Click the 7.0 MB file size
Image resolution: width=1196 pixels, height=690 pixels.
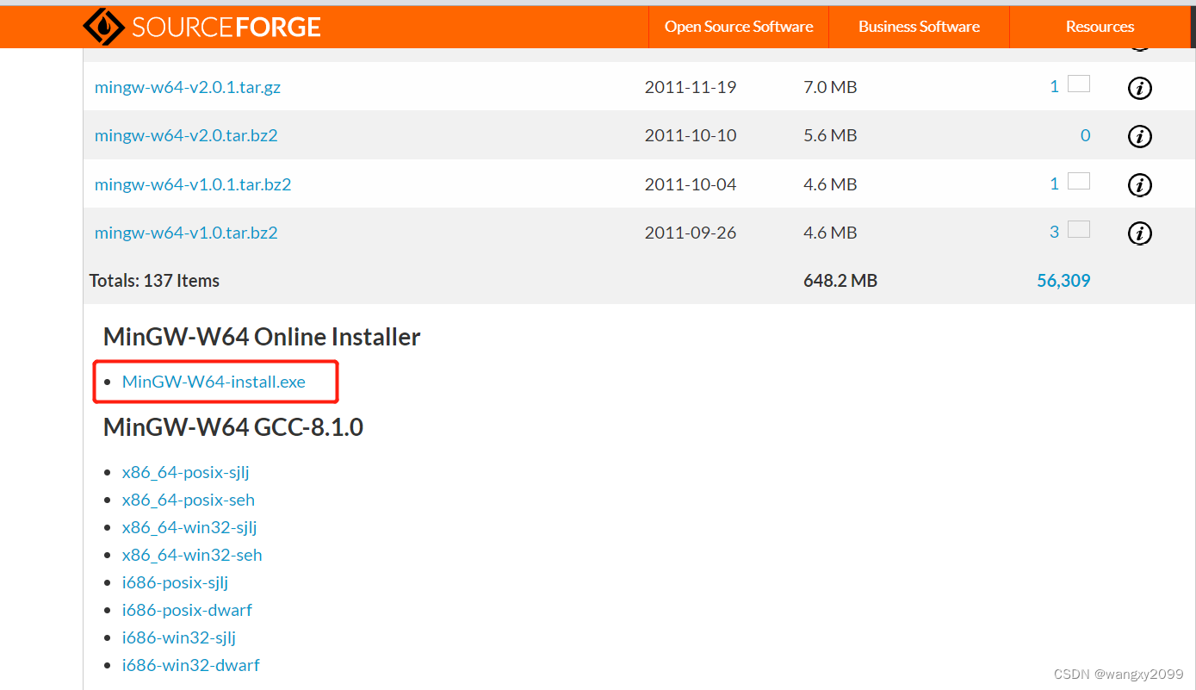coord(830,87)
